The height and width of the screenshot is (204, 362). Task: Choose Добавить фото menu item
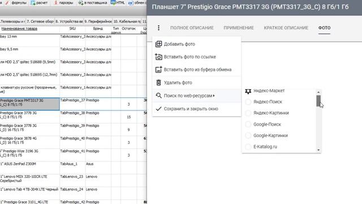[x=197, y=44]
